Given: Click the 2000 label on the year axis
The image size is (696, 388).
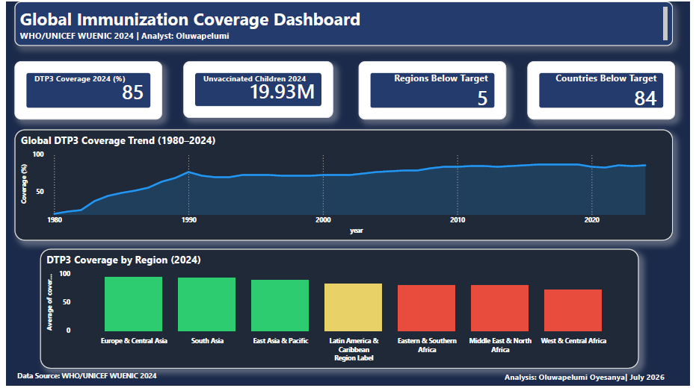Looking at the screenshot, I should (323, 219).
